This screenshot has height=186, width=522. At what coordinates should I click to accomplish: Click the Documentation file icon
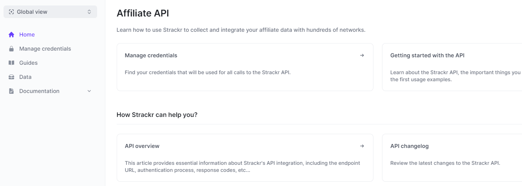click(x=11, y=91)
